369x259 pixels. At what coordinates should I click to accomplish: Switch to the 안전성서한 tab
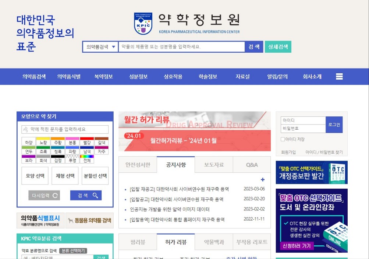138,165
